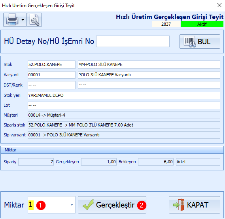Click the Gerçekleştir confirm button

click(x=112, y=205)
